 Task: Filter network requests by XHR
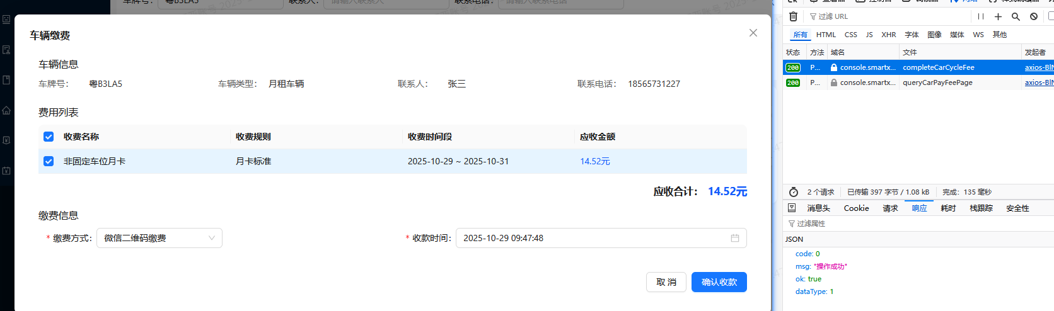point(889,35)
